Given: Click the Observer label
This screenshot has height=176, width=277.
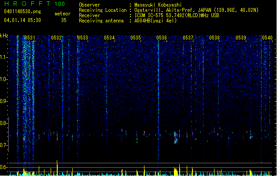Looking at the screenshot, I should click(x=89, y=5).
